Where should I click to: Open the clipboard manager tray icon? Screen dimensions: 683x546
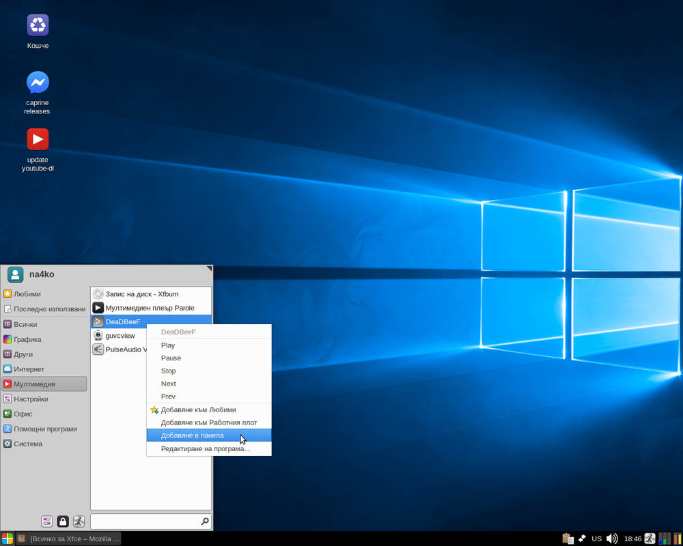[x=568, y=538]
